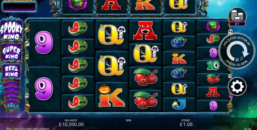The height and width of the screenshot is (130, 257).
Task: Click the red A monster symbol in reel four
Action: (x=145, y=31)
